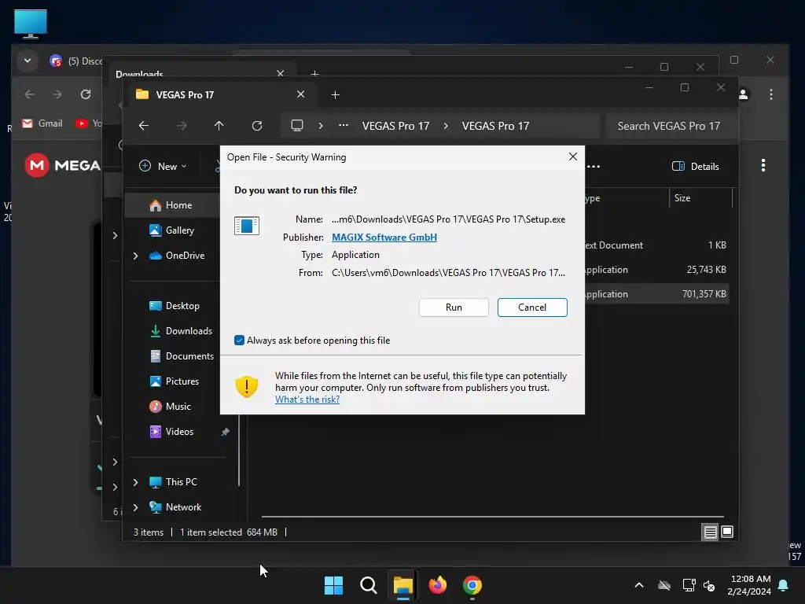The image size is (805, 604).
Task: Show hidden system tray icons
Action: point(638,585)
